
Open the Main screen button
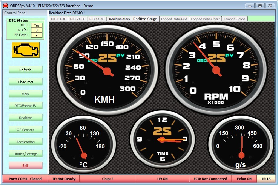pyautogui.click(x=26, y=94)
